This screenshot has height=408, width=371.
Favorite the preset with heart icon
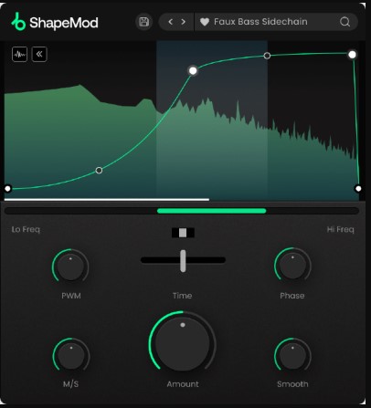(x=205, y=22)
